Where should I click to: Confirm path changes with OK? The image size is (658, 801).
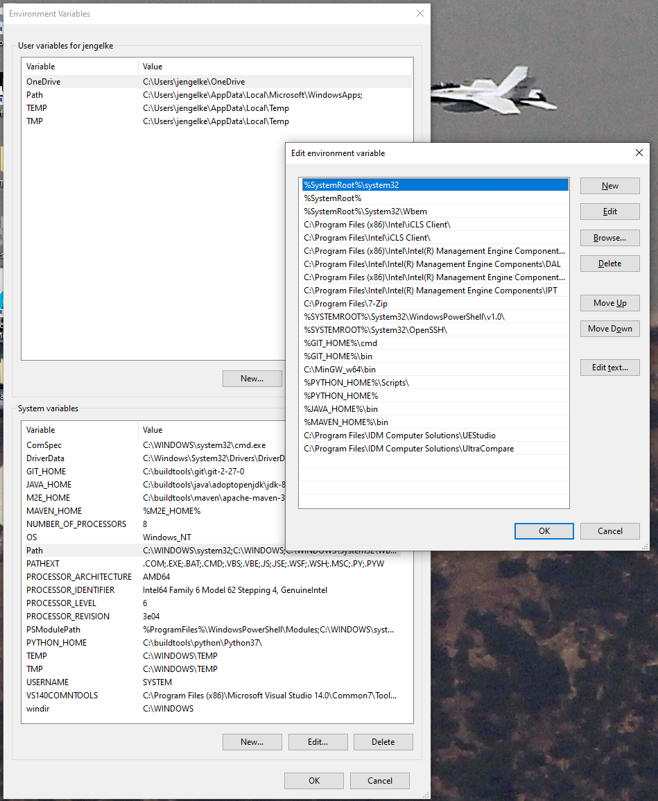[544, 531]
